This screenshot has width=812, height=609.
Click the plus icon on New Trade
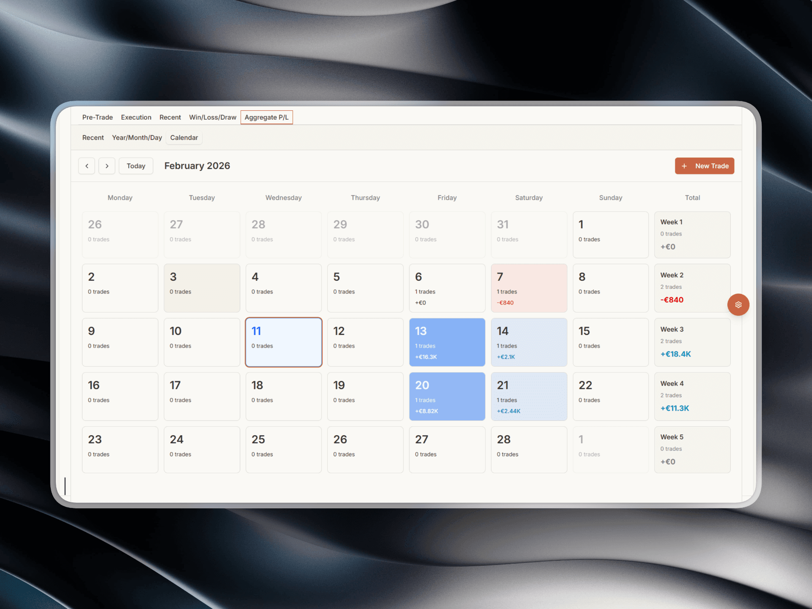685,166
